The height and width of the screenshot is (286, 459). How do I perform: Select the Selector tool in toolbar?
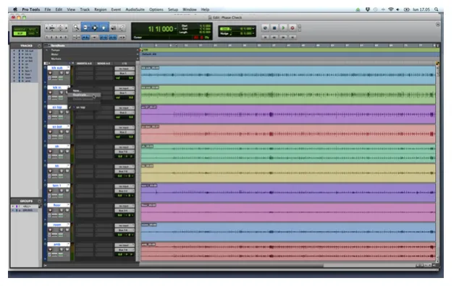tap(95, 27)
